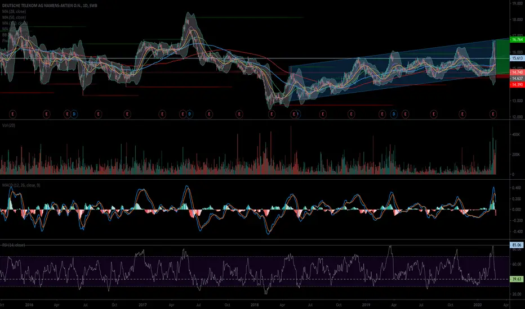Open the dividend marker near May 2016
The image size is (525, 309).
click(x=74, y=114)
